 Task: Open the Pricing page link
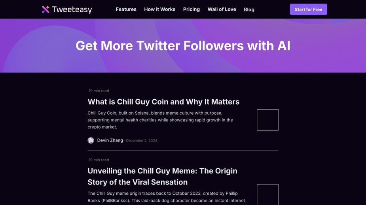[192, 9]
